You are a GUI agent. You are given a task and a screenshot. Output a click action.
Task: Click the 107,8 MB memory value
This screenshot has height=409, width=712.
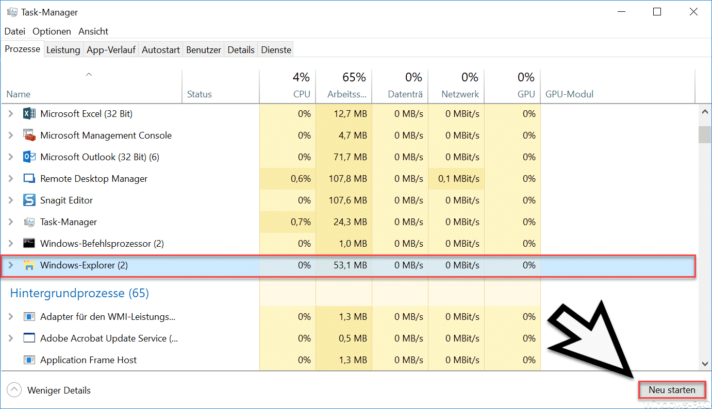(x=347, y=179)
